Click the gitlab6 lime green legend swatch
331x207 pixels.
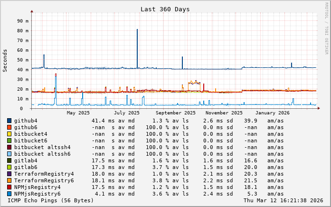[9, 167]
